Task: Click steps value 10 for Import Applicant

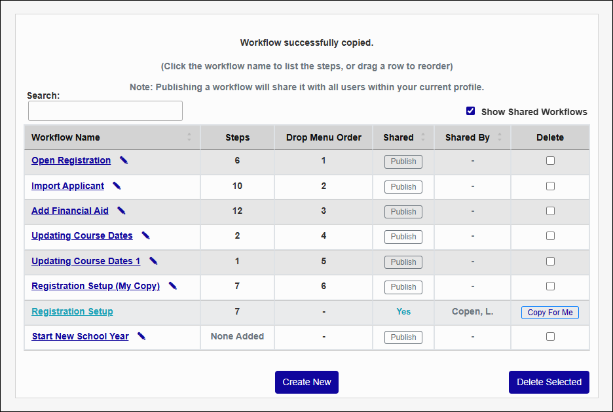Action: [237, 186]
